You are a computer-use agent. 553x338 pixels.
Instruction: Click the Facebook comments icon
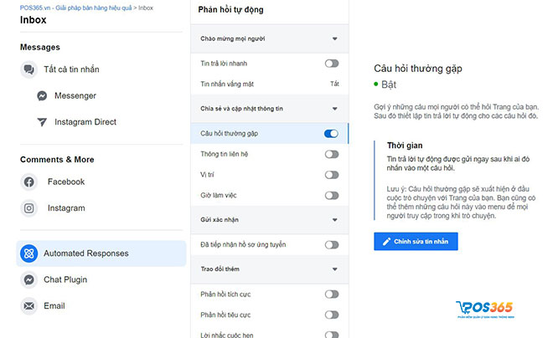[29, 182]
